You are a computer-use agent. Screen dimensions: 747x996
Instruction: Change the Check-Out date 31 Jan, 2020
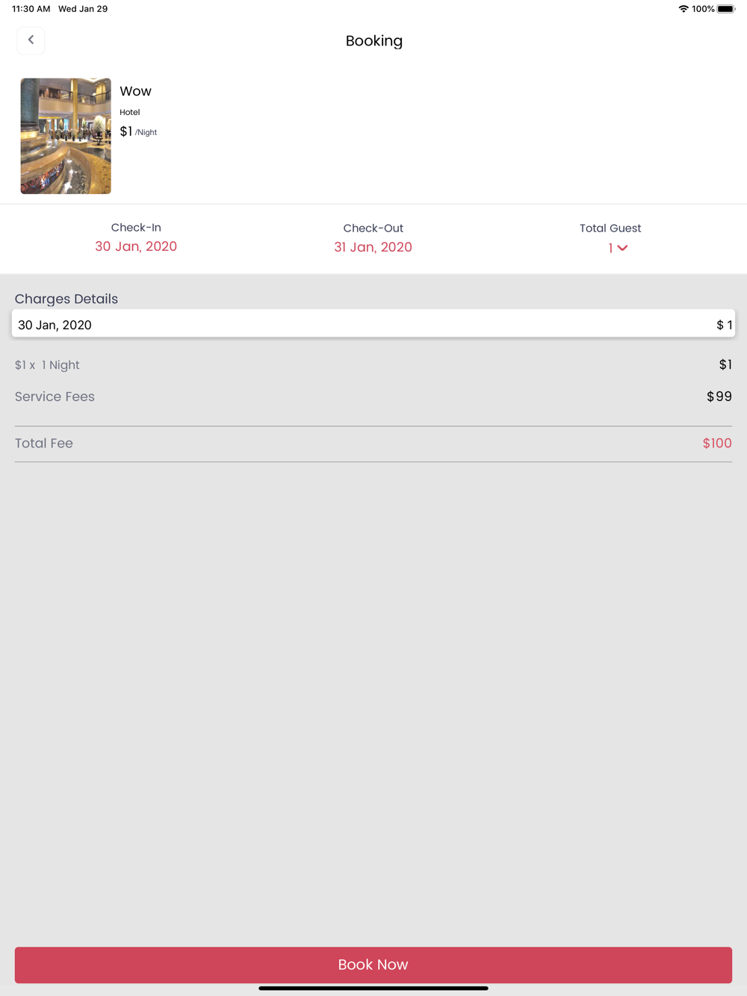pos(373,247)
